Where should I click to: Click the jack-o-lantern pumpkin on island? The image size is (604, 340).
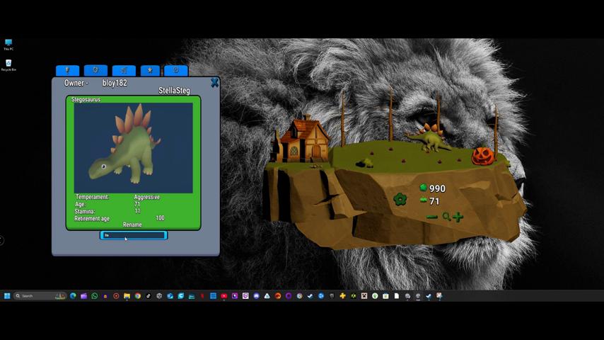pyautogui.click(x=482, y=156)
